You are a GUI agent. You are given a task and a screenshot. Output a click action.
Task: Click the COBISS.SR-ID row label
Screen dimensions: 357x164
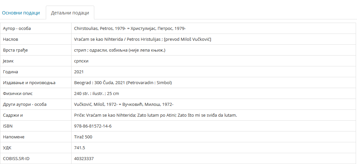[x=16, y=158]
